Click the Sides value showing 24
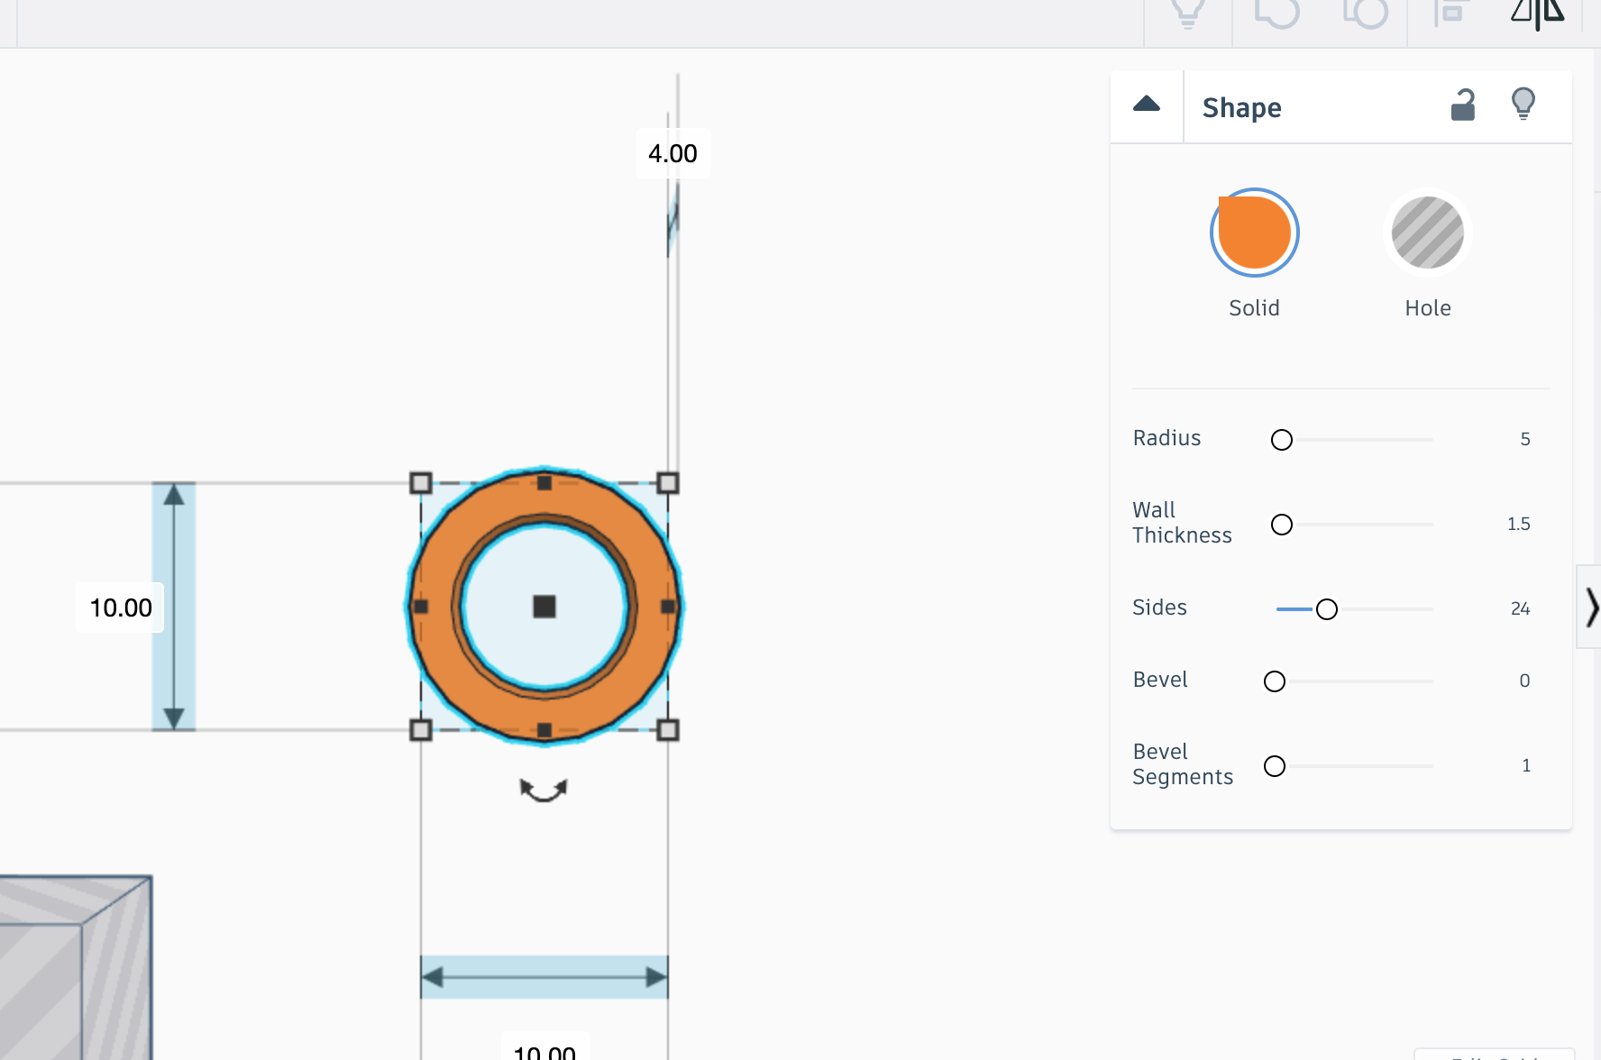 tap(1521, 608)
